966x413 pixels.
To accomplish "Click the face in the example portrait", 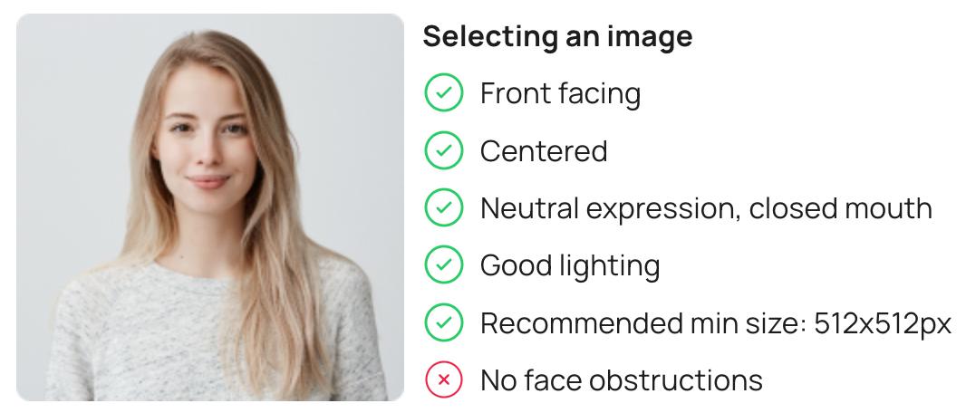I will tap(210, 145).
